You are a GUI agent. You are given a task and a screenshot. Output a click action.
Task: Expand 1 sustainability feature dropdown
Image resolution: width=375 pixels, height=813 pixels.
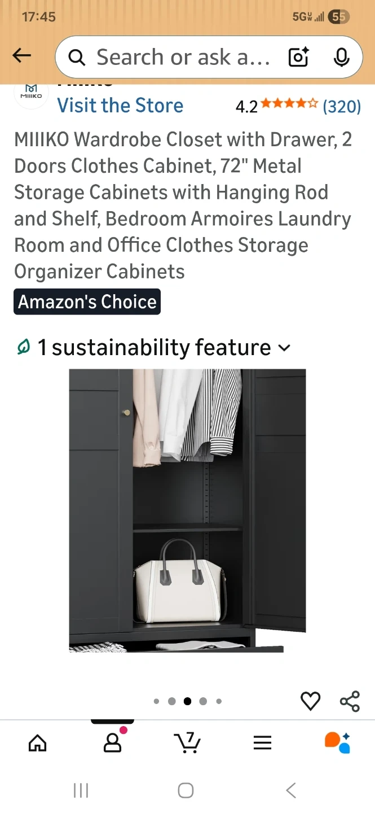[154, 347]
